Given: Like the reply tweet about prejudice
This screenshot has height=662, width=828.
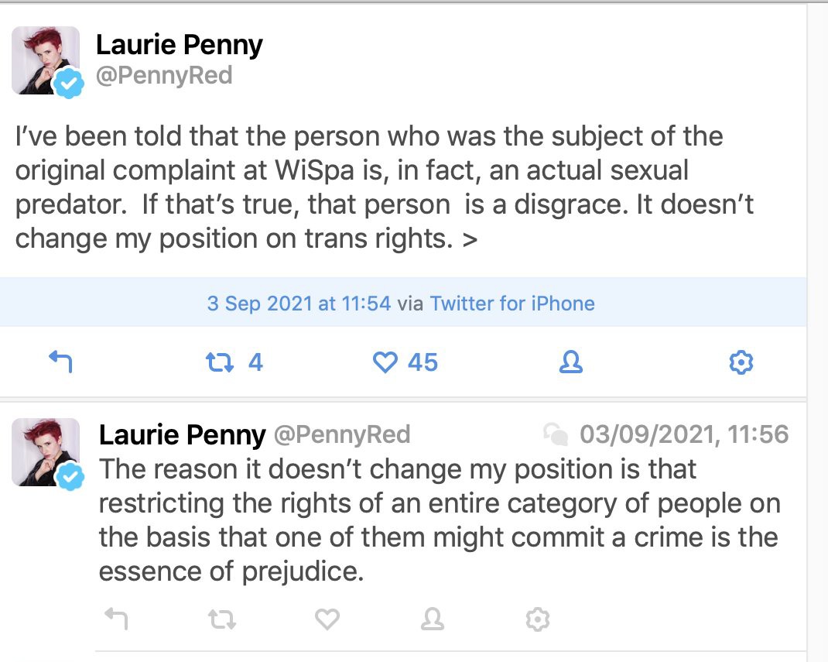Looking at the screenshot, I should [x=327, y=619].
